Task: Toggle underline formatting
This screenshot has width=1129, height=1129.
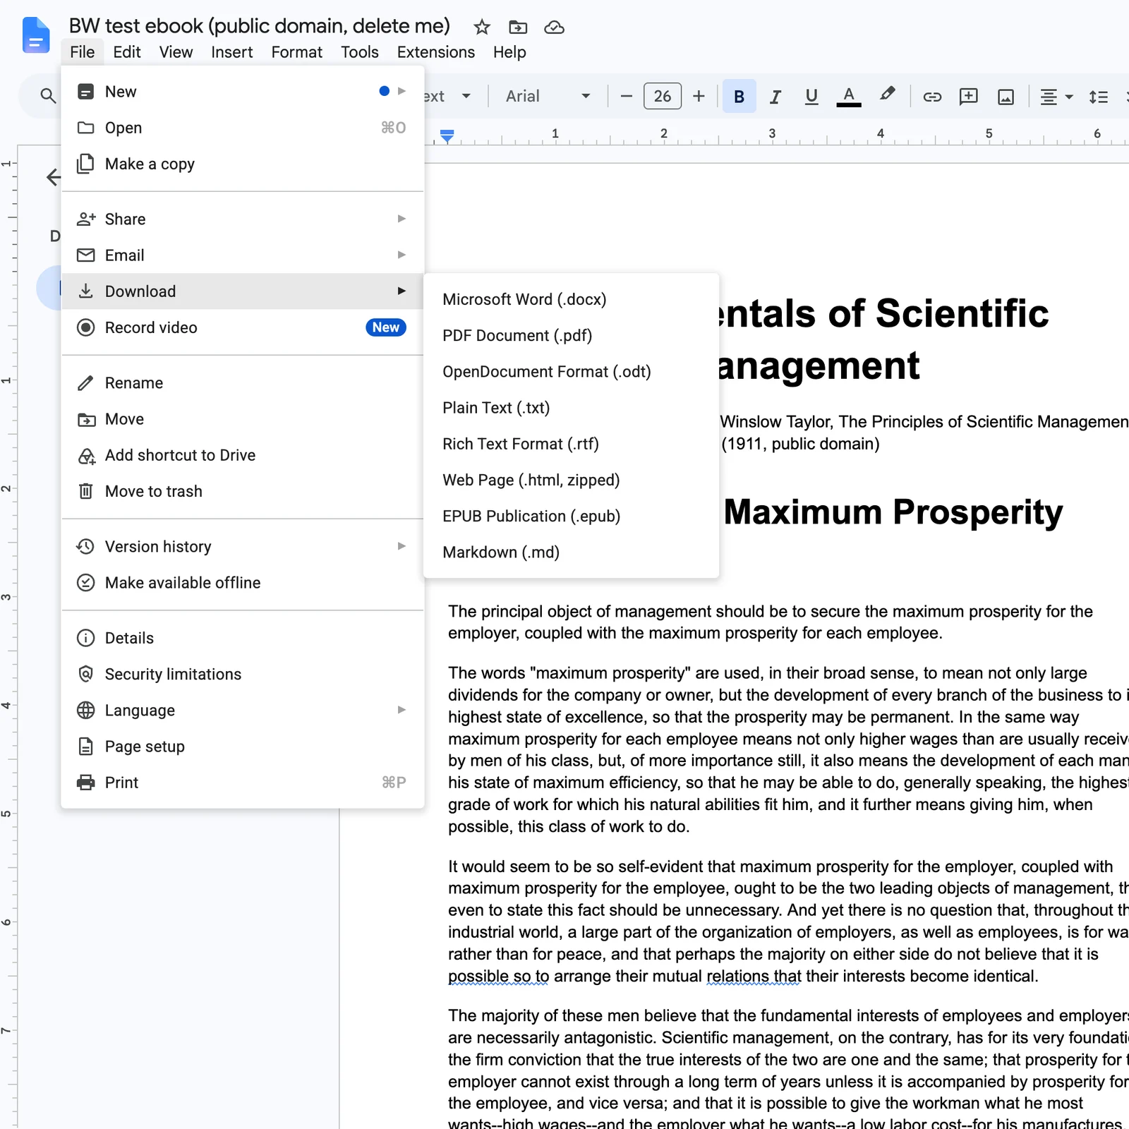Action: 811,97
